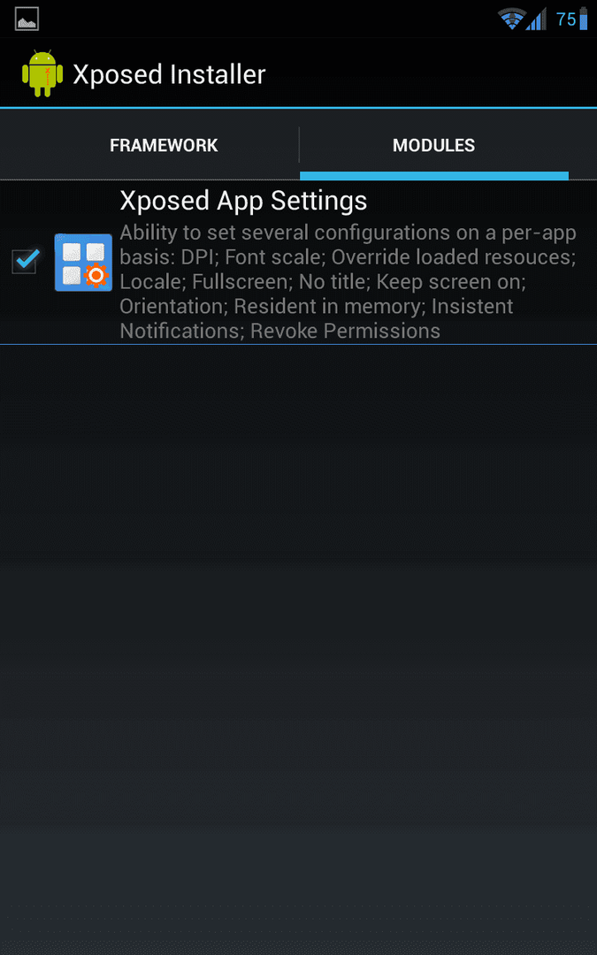Tap the Revoke Permissions text in description

(x=346, y=331)
